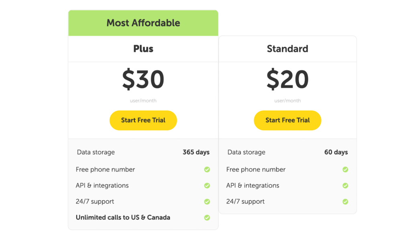Viewport: 411px width, 238px height.
Task: Click Standard plan 24/7 support checkmark
Action: pyautogui.click(x=345, y=202)
